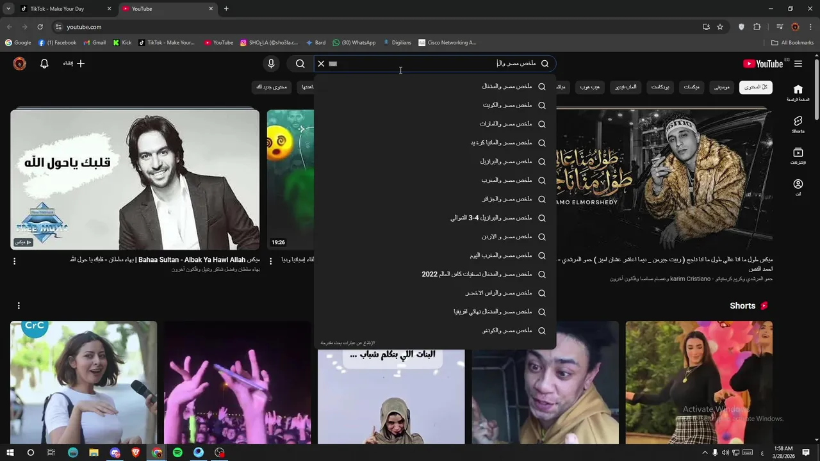
Task: Select suggestion ملخص مصر والجزائر
Action: pyautogui.click(x=435, y=199)
